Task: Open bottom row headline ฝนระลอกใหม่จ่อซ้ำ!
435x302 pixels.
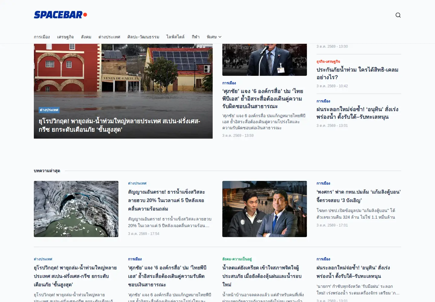Action: pyautogui.click(x=353, y=272)
